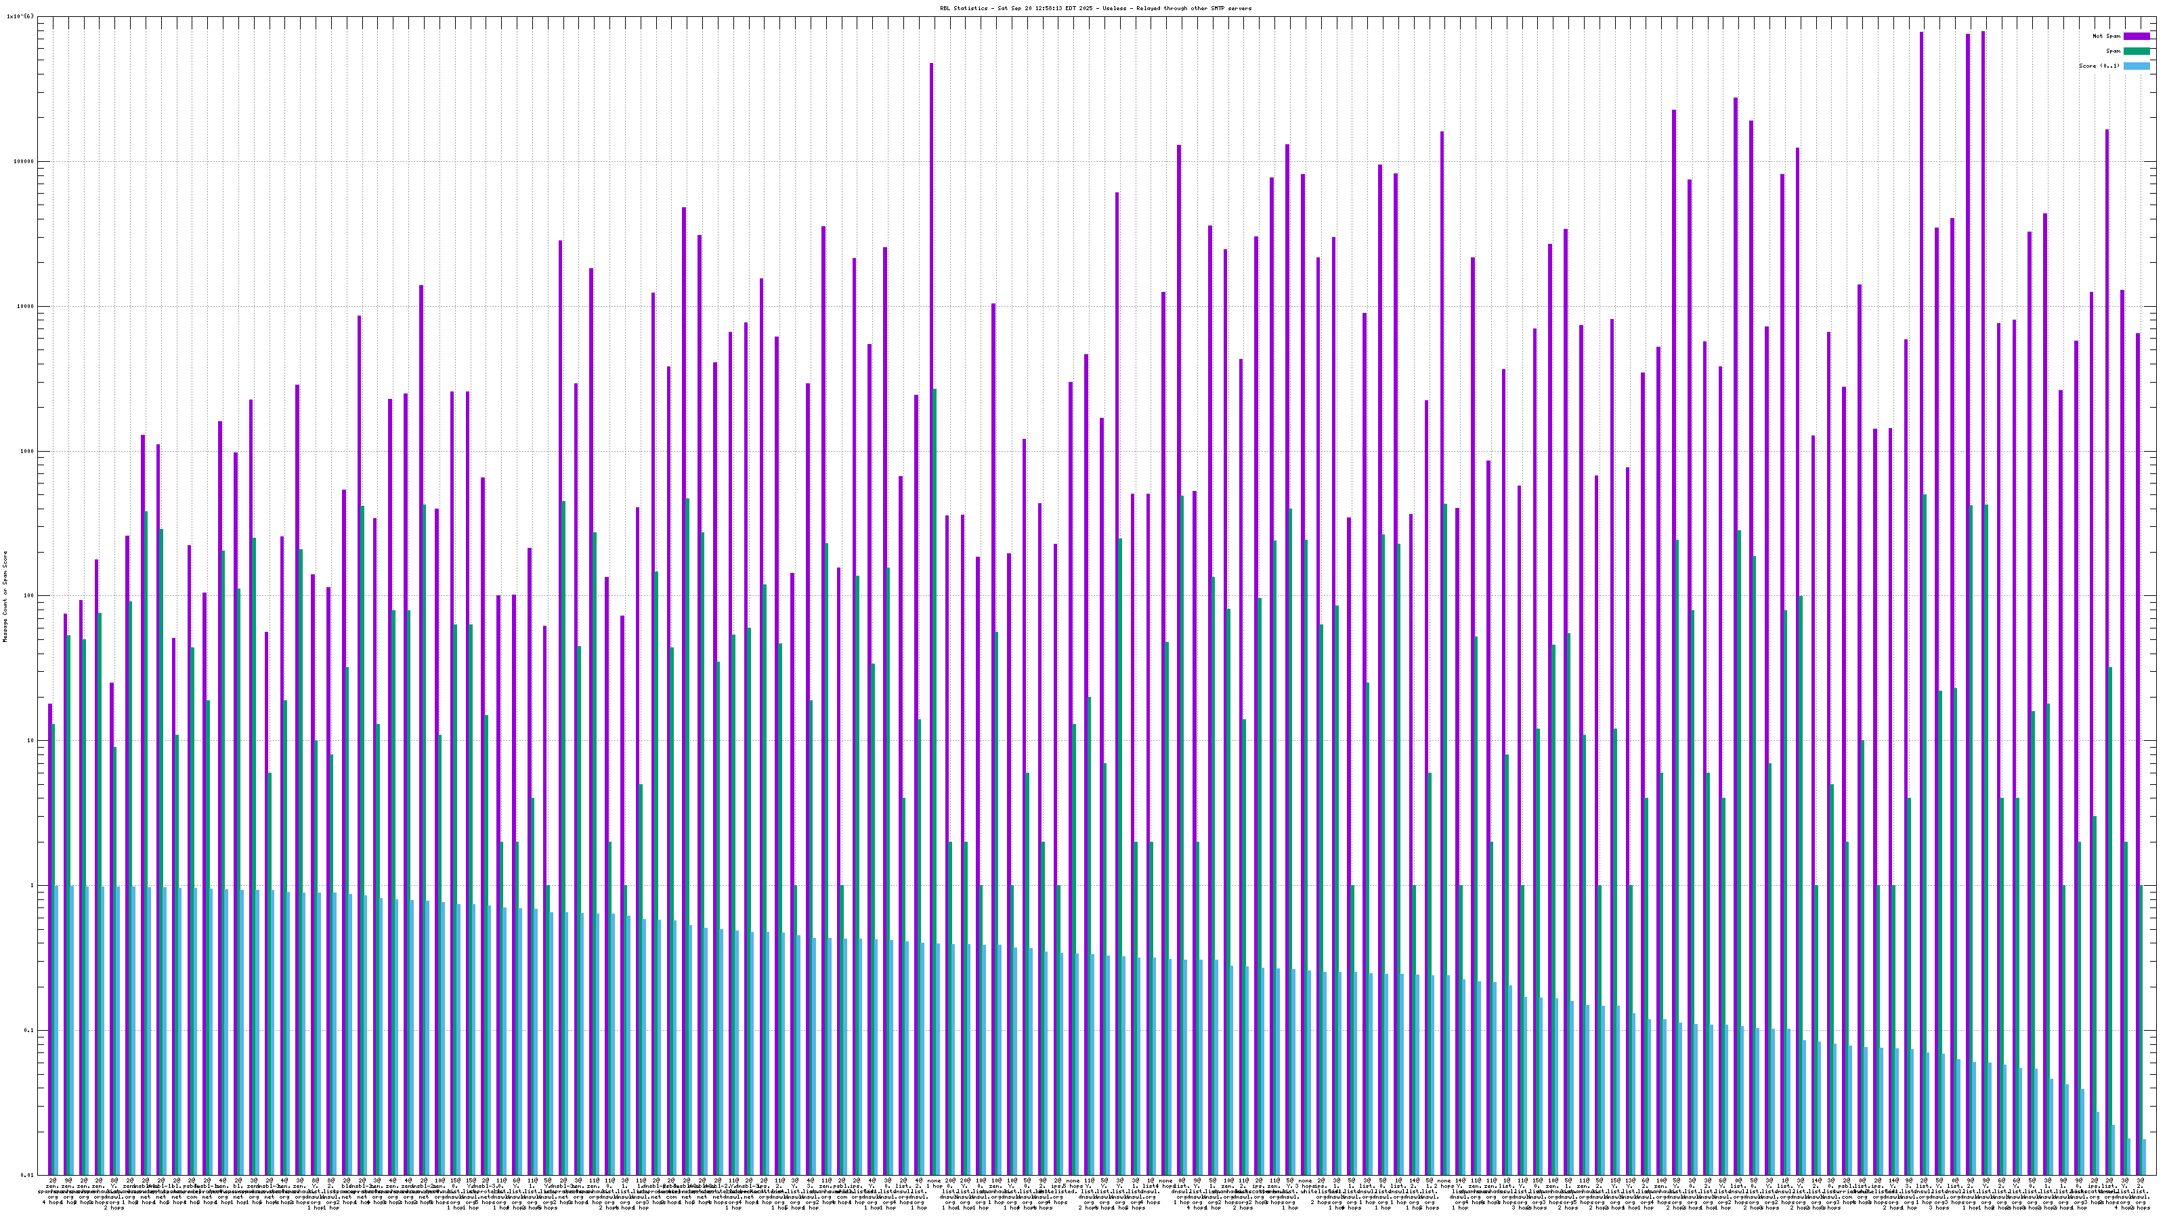Click the 1x10^(6) y-axis tick label
The height and width of the screenshot is (1219, 2167).
pos(21,17)
